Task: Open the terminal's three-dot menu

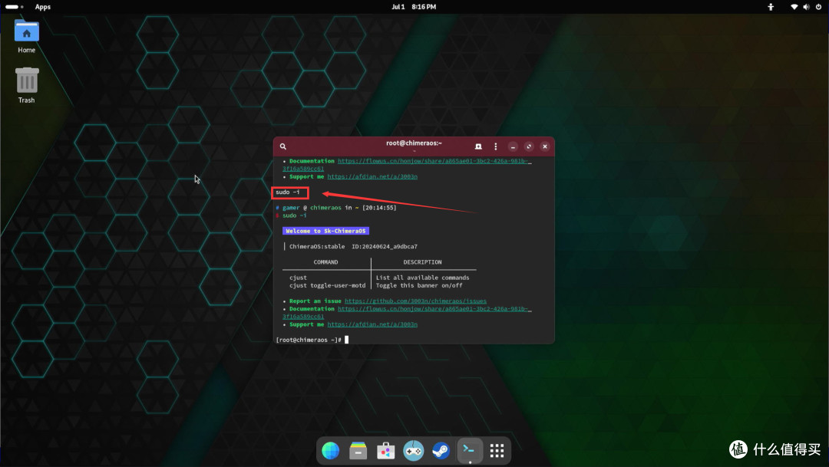Action: coord(496,146)
